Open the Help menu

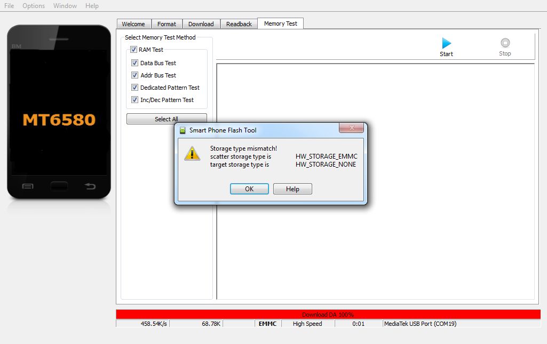coord(92,5)
